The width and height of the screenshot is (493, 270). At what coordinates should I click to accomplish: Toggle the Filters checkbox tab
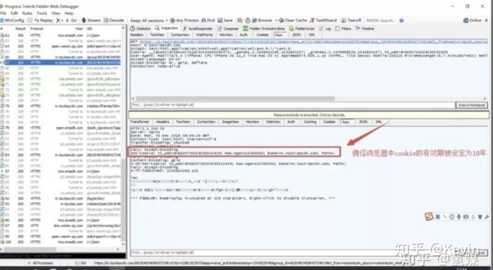(x=343, y=29)
